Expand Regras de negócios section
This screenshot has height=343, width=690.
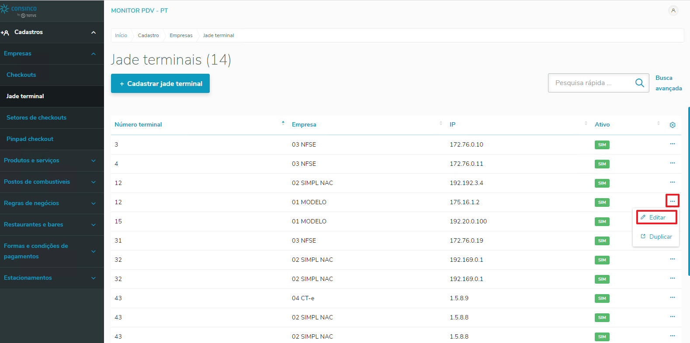point(52,203)
